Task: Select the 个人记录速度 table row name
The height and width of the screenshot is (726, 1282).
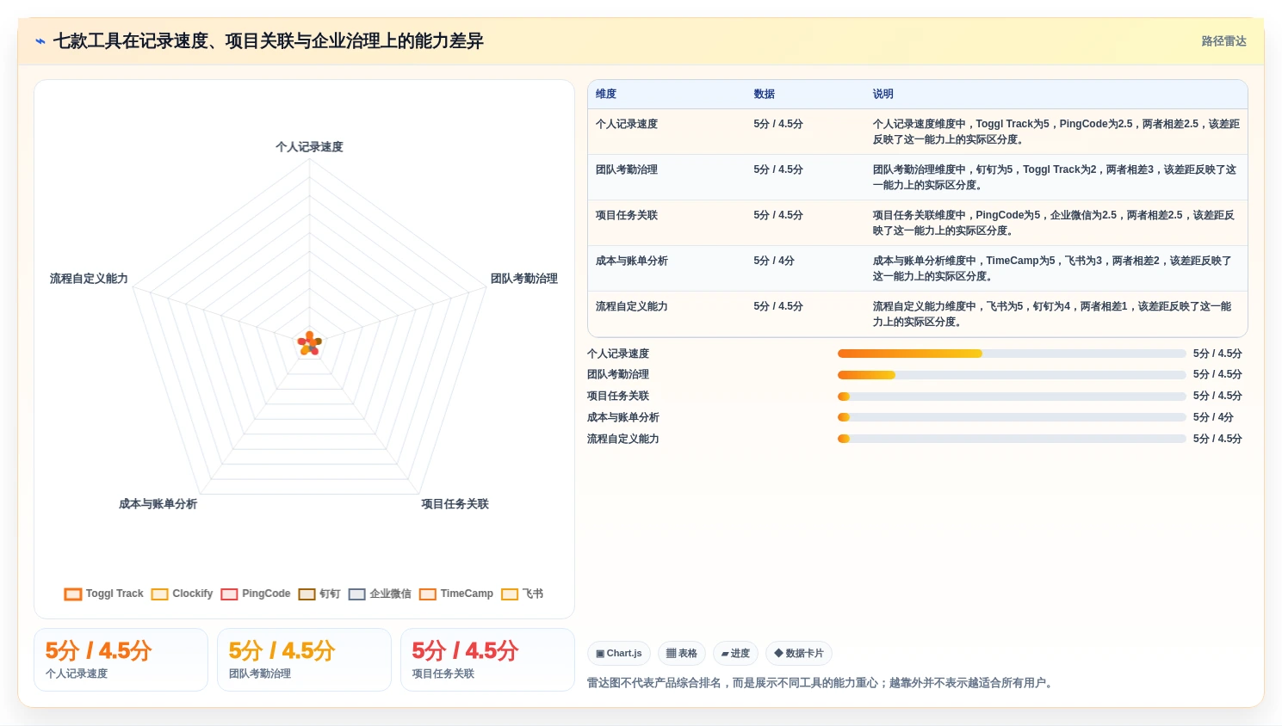Action: pyautogui.click(x=627, y=125)
